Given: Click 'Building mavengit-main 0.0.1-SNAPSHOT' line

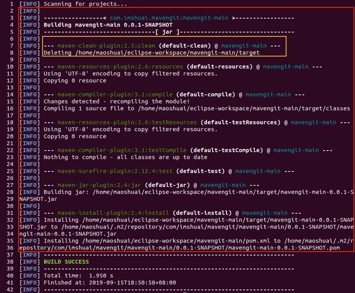Looking at the screenshot, I should coord(108,25).
